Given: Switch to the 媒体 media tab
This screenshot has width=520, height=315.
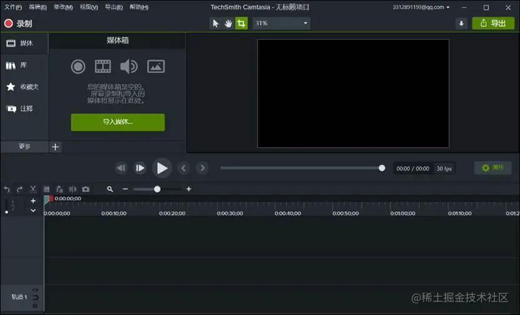Looking at the screenshot, I should [24, 43].
